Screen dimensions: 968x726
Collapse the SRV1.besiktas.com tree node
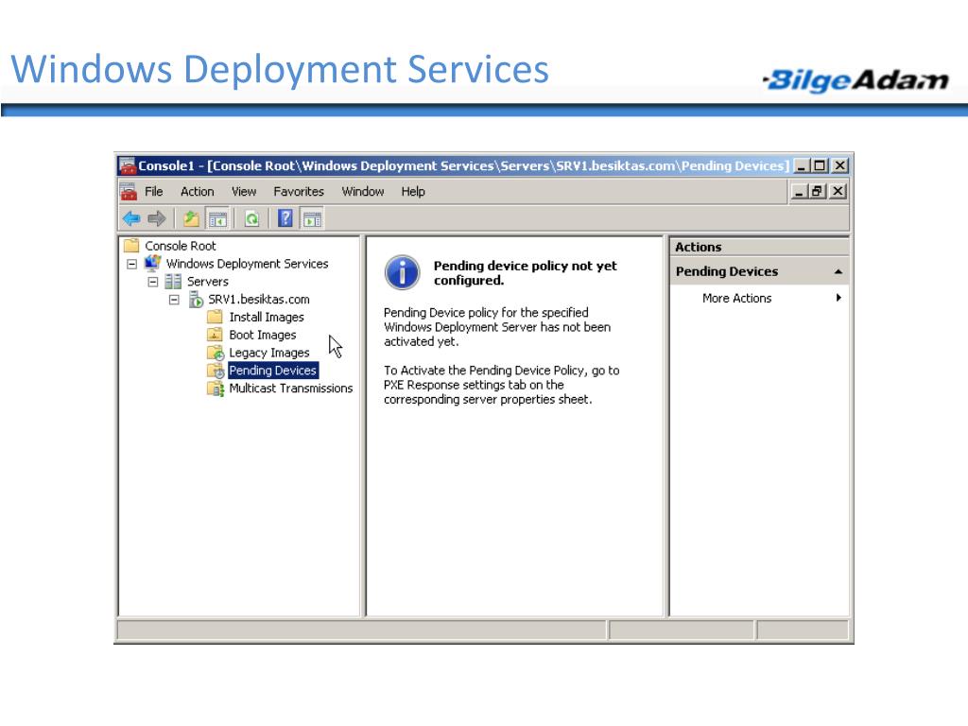tap(175, 300)
